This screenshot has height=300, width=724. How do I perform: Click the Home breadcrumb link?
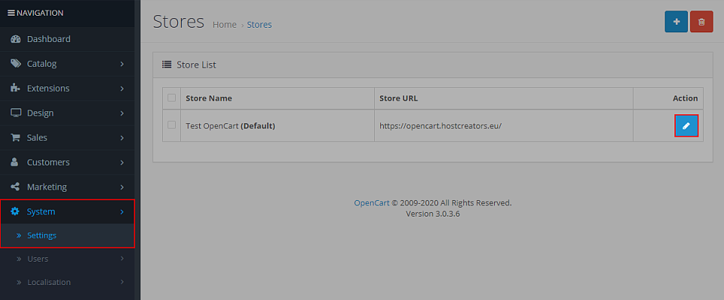pos(225,25)
